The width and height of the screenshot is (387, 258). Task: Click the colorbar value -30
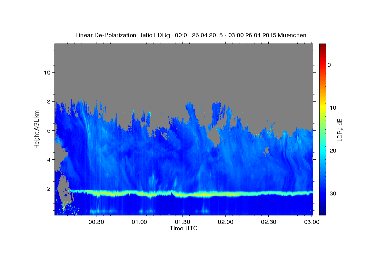(x=332, y=193)
